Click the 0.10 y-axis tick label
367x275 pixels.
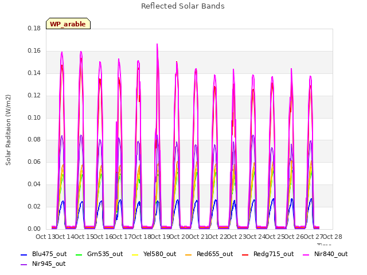[x=34, y=118]
